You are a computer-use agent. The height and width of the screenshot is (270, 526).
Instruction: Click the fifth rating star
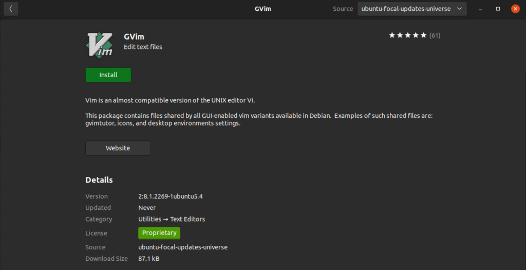click(423, 35)
